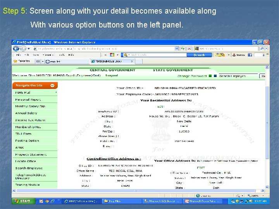Click the green square theme swatch
This screenshot has height=209, width=279.
point(210,76)
